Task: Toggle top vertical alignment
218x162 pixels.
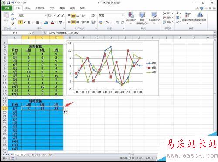Action: (x=69, y=15)
